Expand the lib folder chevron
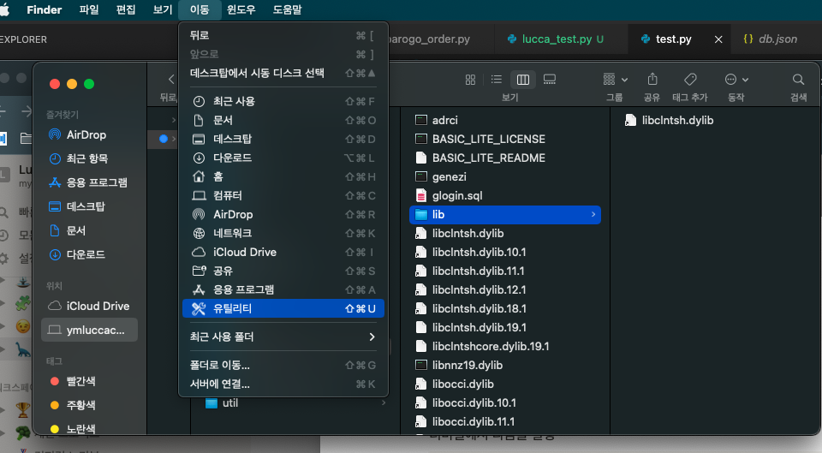822x453 pixels. [593, 214]
